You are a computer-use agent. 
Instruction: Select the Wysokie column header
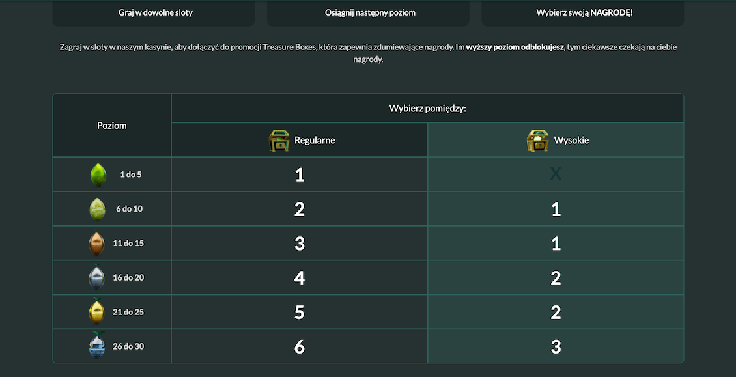click(571, 140)
